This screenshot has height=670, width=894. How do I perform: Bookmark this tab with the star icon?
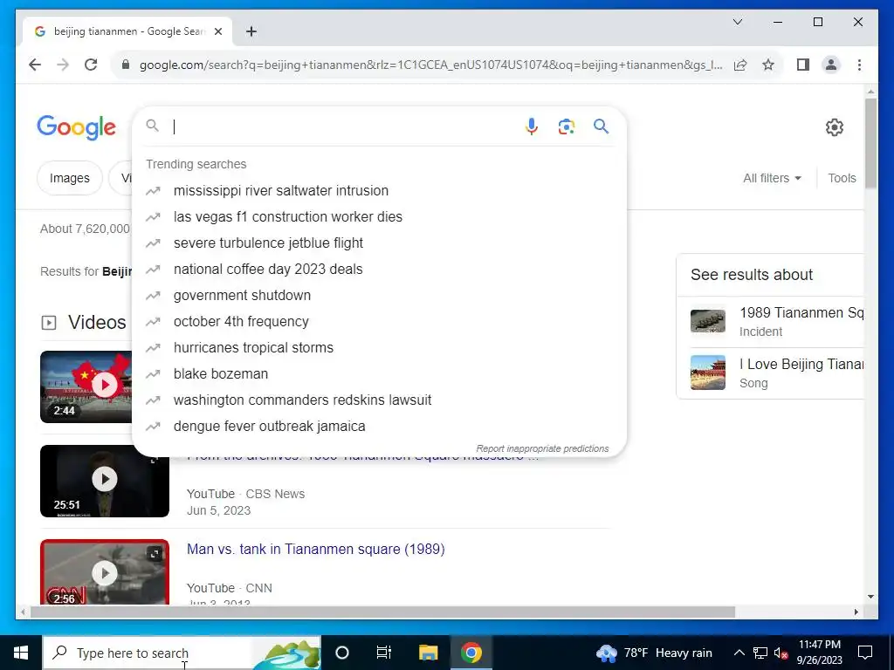tap(768, 65)
